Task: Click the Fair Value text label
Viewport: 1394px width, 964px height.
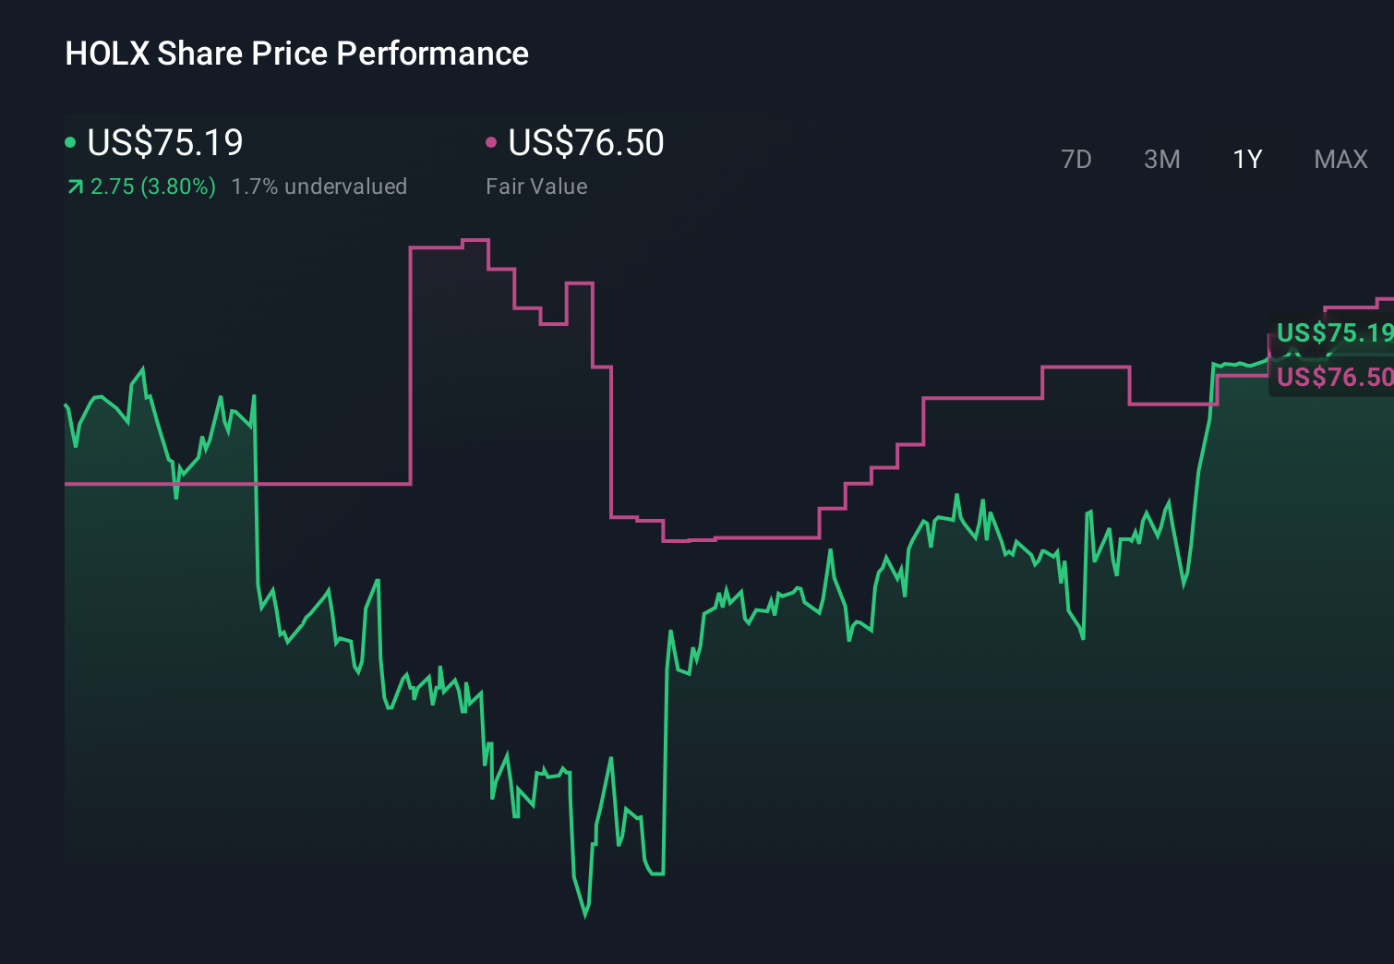Action: point(536,186)
